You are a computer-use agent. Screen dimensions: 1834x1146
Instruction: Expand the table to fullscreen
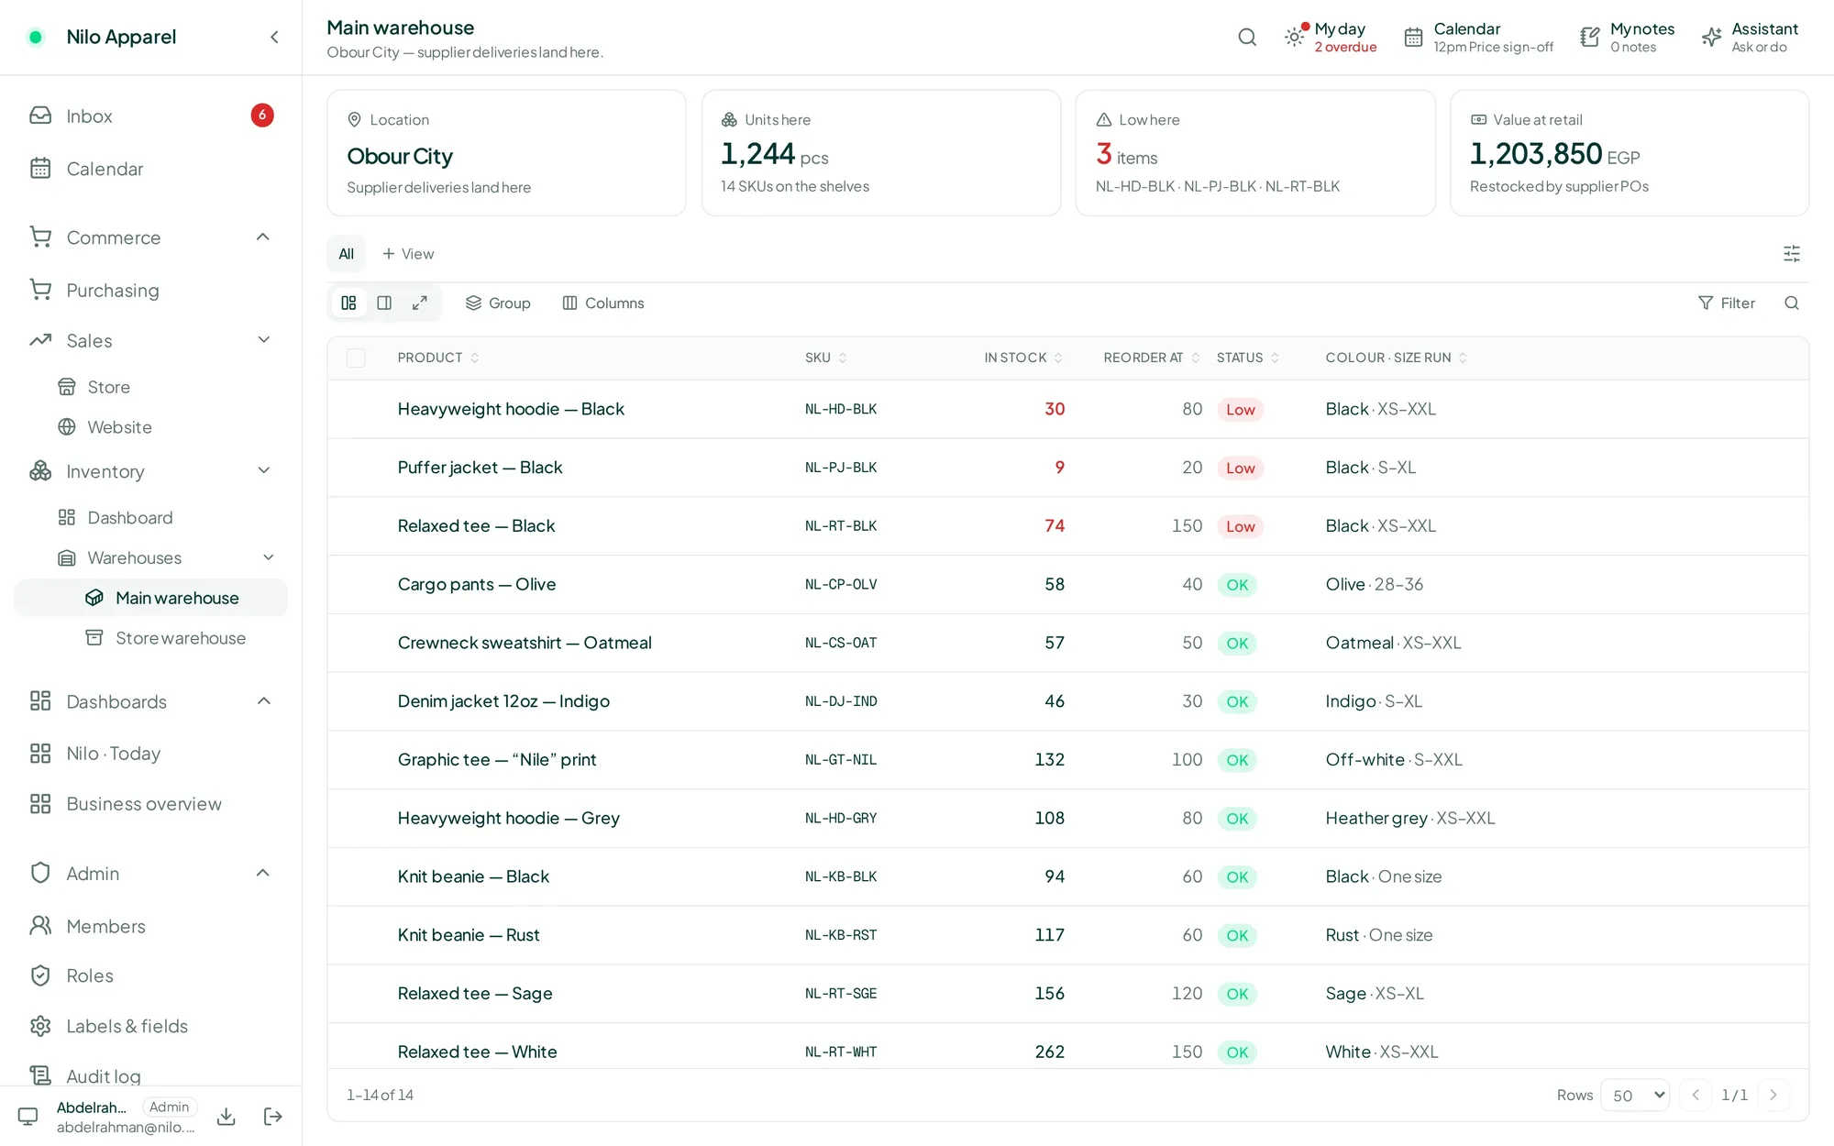click(420, 303)
